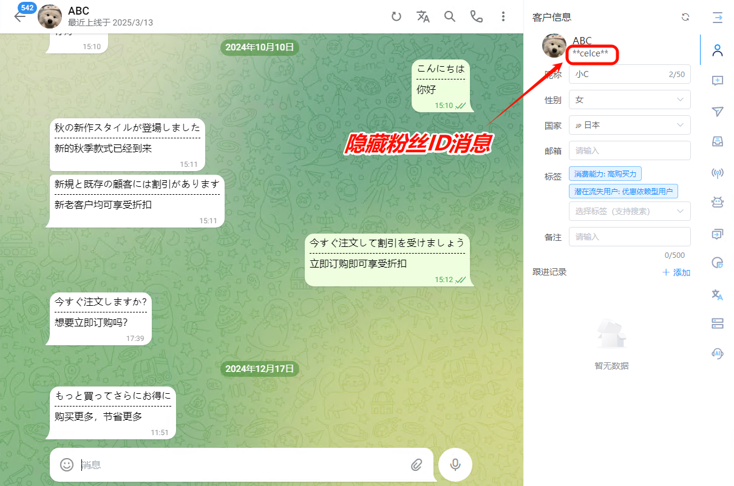Open the 性别 dropdown showing 女
This screenshot has height=486, width=734.
coord(629,100)
